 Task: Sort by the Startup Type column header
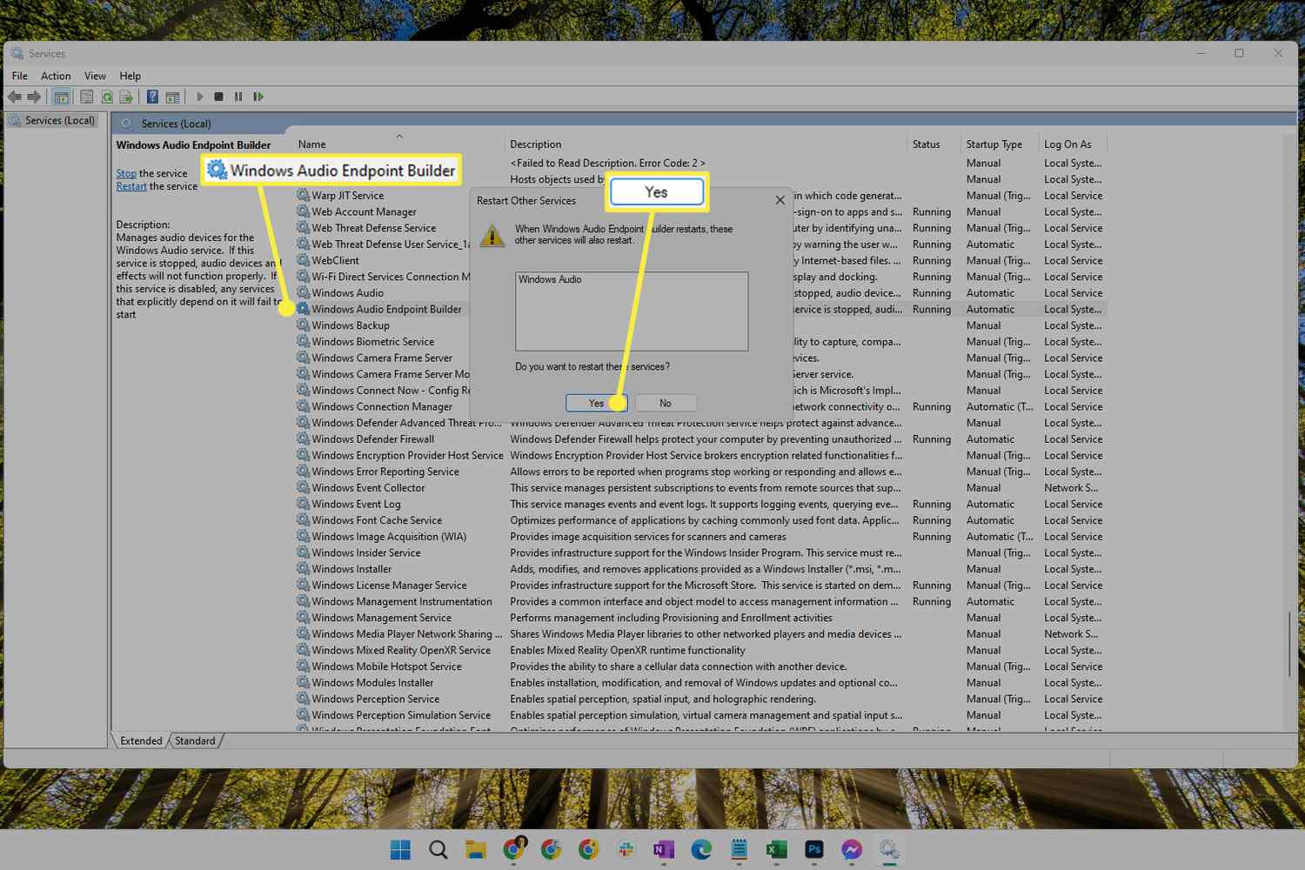click(994, 144)
